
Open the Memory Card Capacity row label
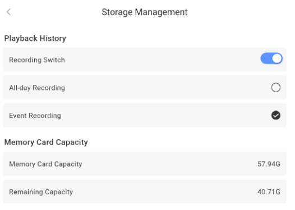pyautogui.click(x=46, y=164)
